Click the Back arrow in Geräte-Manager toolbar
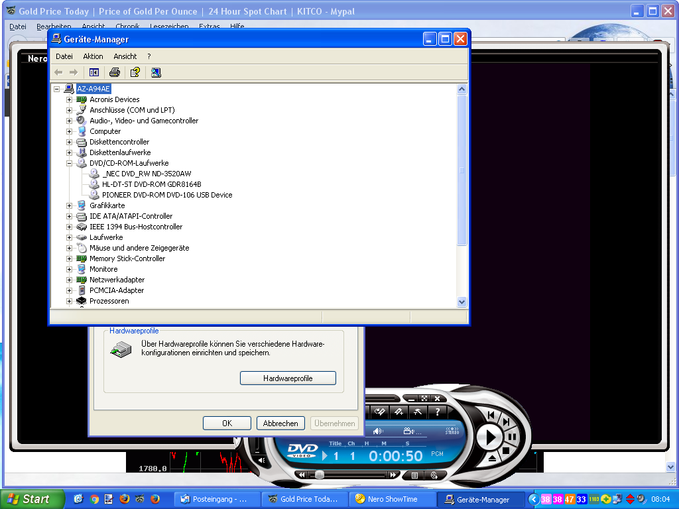This screenshot has width=679, height=509. (58, 72)
